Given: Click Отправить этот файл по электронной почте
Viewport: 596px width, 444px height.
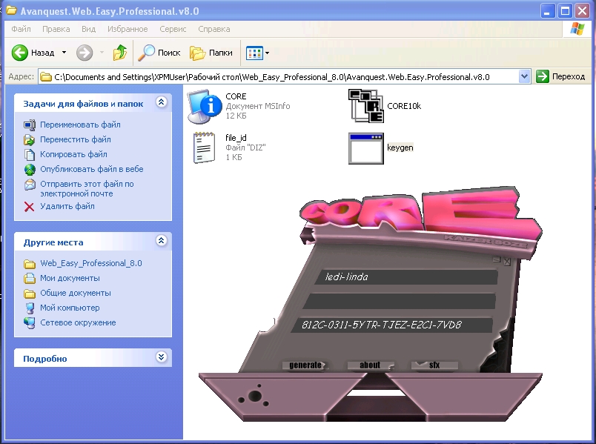Looking at the screenshot, I should 87,188.
